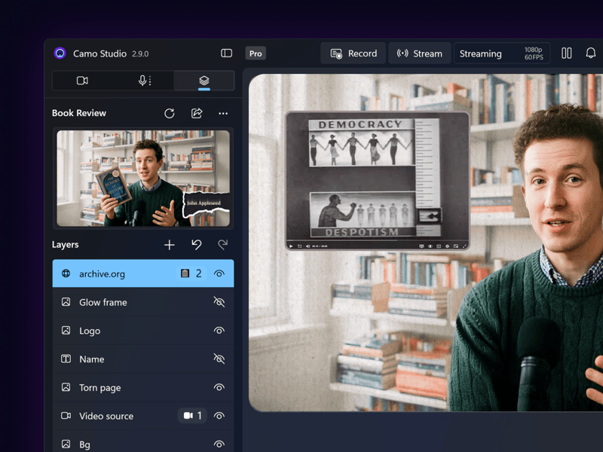603x452 pixels.
Task: Switch to the video camera tab
Action: [x=82, y=81]
